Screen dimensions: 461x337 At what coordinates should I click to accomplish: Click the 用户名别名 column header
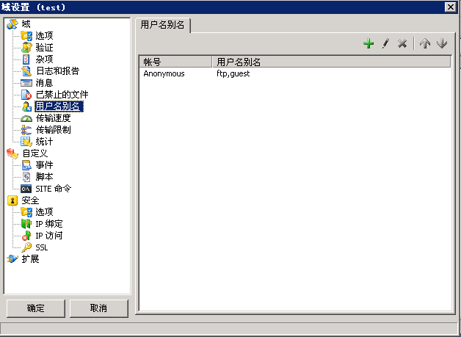332,62
